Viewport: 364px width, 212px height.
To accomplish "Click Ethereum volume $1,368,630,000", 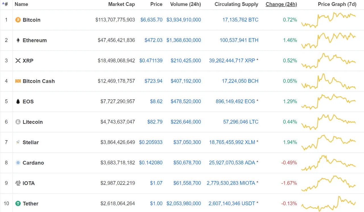I will click(184, 40).
